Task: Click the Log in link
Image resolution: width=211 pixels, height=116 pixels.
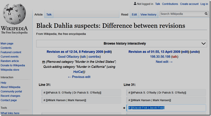Action: pyautogui.click(x=204, y=4)
